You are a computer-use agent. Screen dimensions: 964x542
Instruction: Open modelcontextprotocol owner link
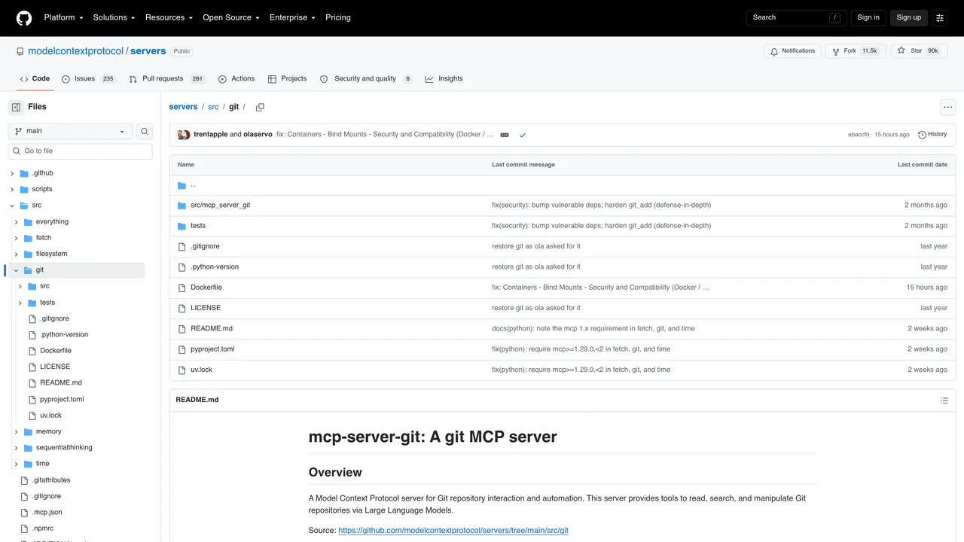[x=75, y=51]
